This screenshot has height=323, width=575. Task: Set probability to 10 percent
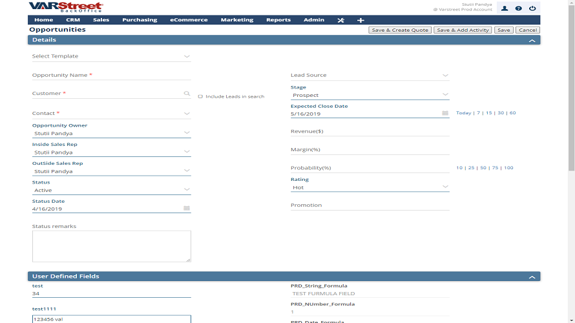click(x=459, y=167)
